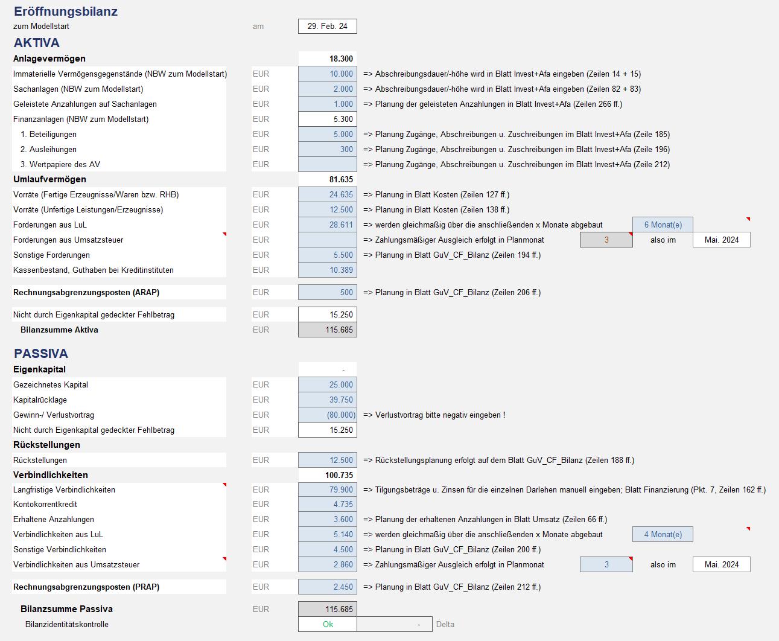Click the Anlagevermögen total 18.300
Screen dimensions: 779x641
pos(328,59)
